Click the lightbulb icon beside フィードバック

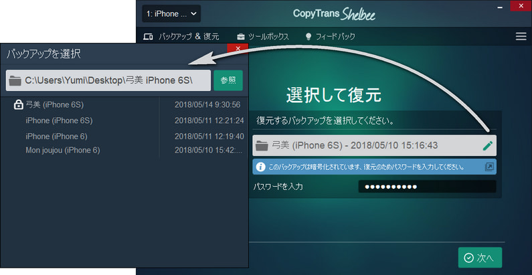308,37
